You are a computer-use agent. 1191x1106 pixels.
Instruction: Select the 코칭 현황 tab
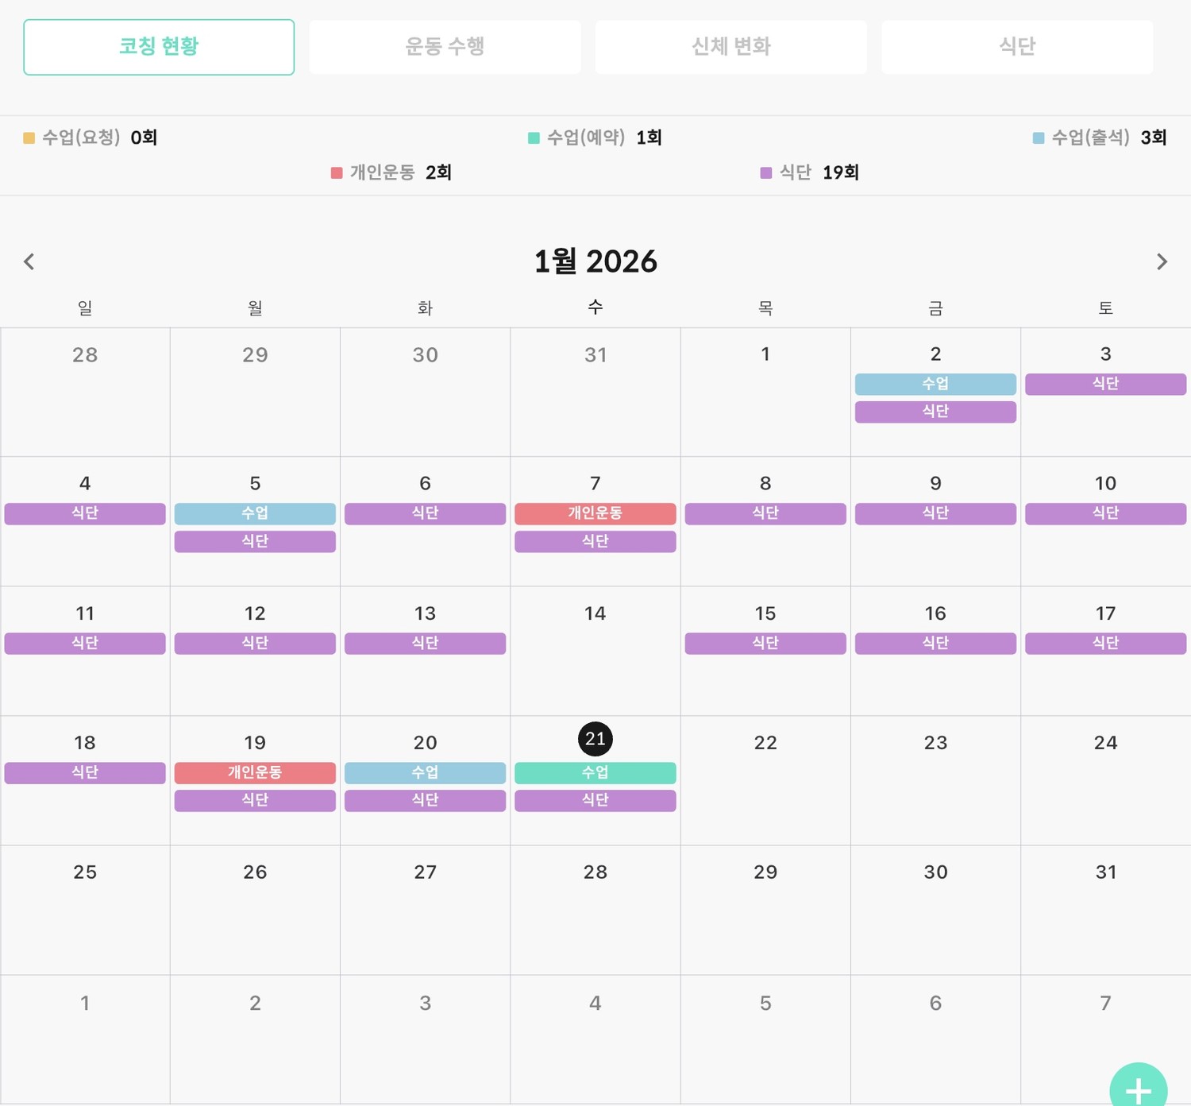coord(159,47)
